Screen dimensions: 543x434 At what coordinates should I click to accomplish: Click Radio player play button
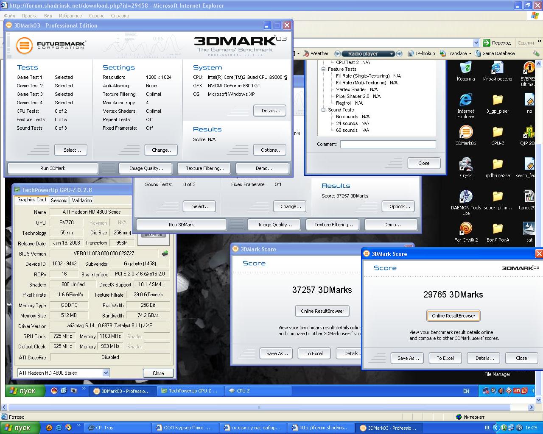point(338,54)
